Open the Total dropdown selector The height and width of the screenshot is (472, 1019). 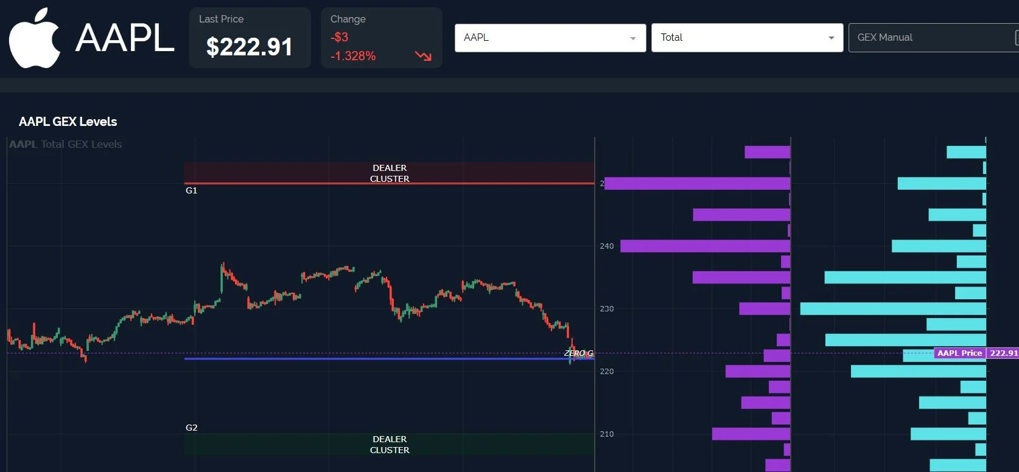tap(747, 38)
